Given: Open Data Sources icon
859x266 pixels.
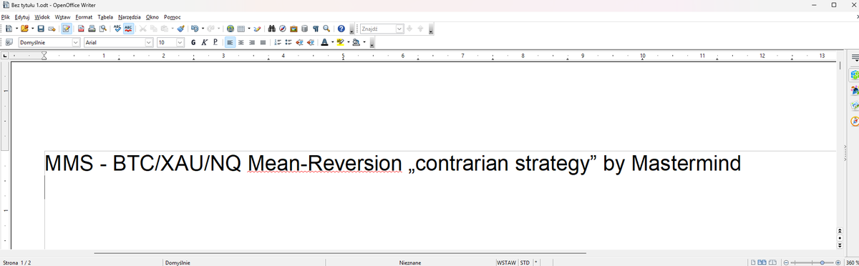Looking at the screenshot, I should pos(304,29).
